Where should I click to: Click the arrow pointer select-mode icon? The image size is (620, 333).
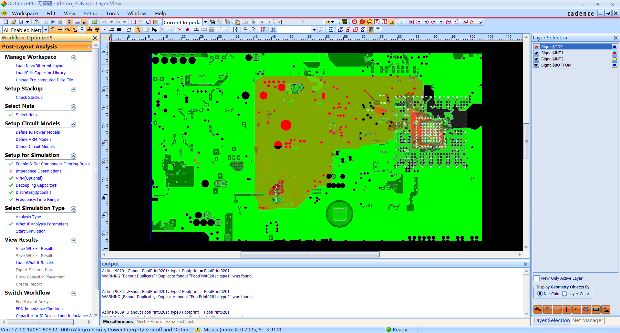click(x=138, y=30)
